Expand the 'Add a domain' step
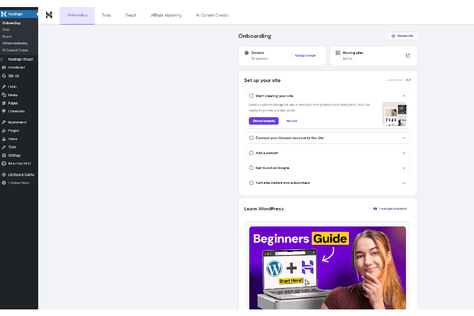 click(404, 153)
